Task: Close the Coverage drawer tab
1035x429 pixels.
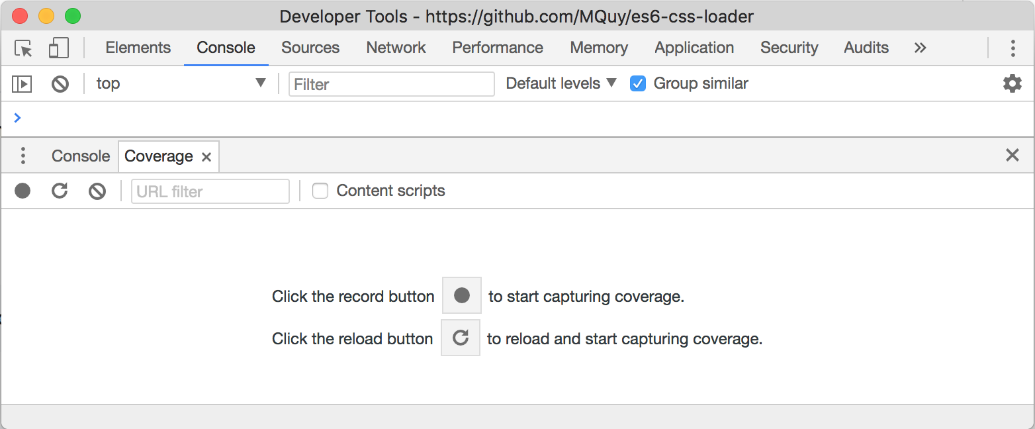Action: click(x=206, y=157)
